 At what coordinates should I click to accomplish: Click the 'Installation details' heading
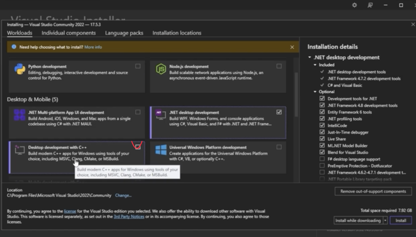tap(332, 47)
